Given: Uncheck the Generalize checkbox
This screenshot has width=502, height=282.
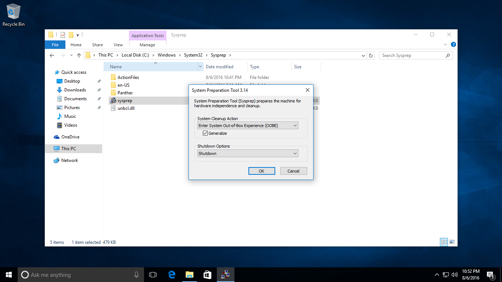Looking at the screenshot, I should [x=205, y=133].
